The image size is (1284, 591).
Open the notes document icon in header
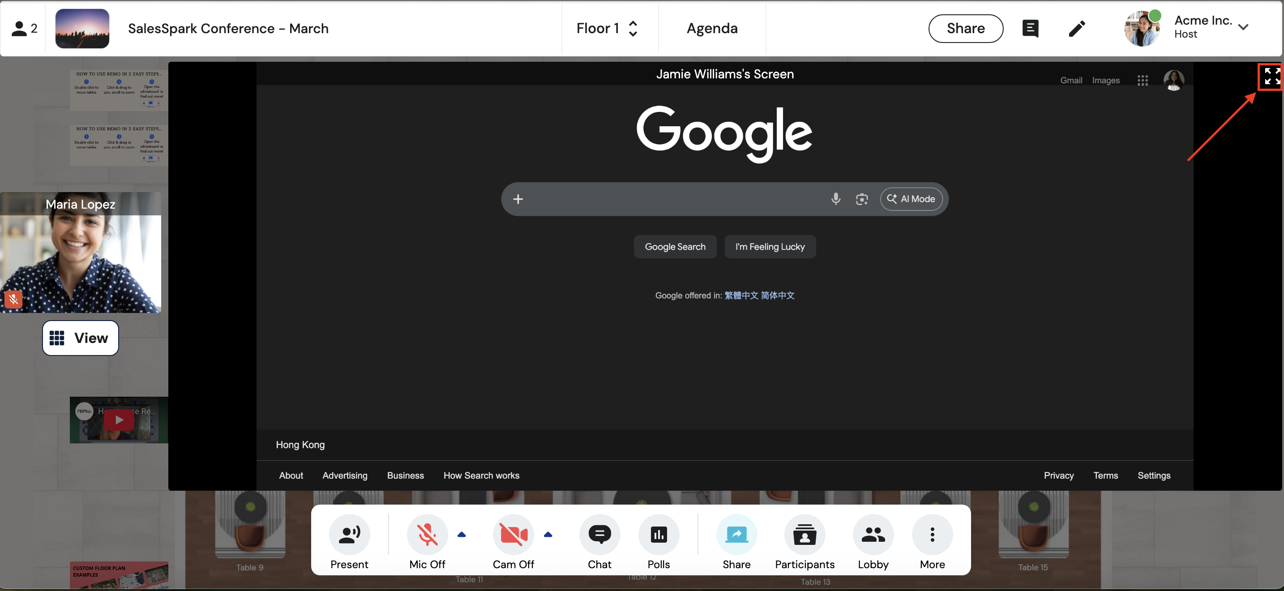pos(1030,28)
